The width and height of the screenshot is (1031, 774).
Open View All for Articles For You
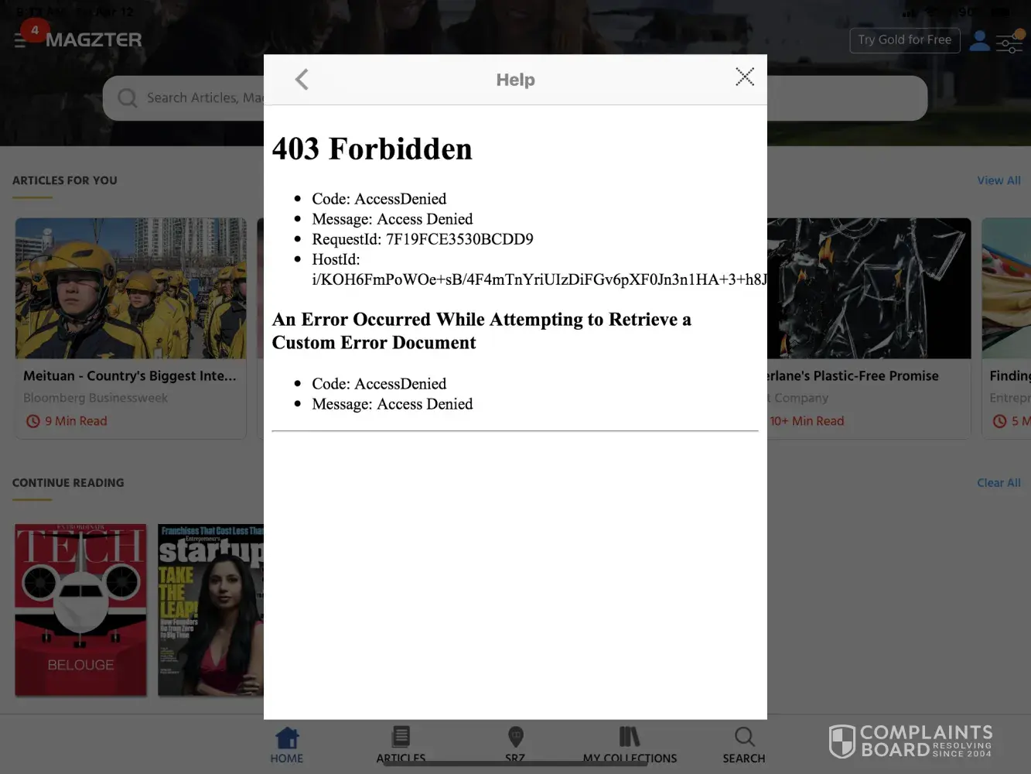point(999,180)
